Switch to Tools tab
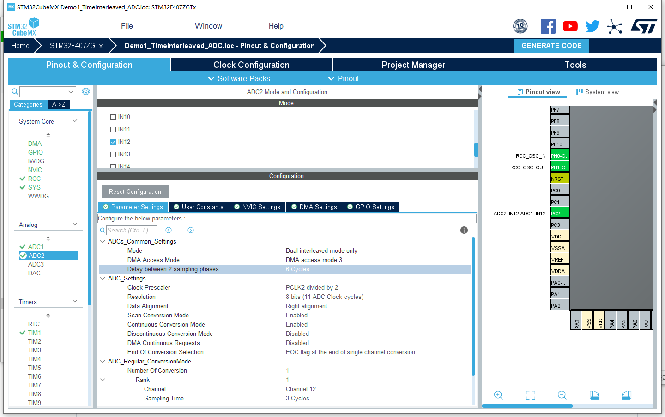 coord(575,65)
